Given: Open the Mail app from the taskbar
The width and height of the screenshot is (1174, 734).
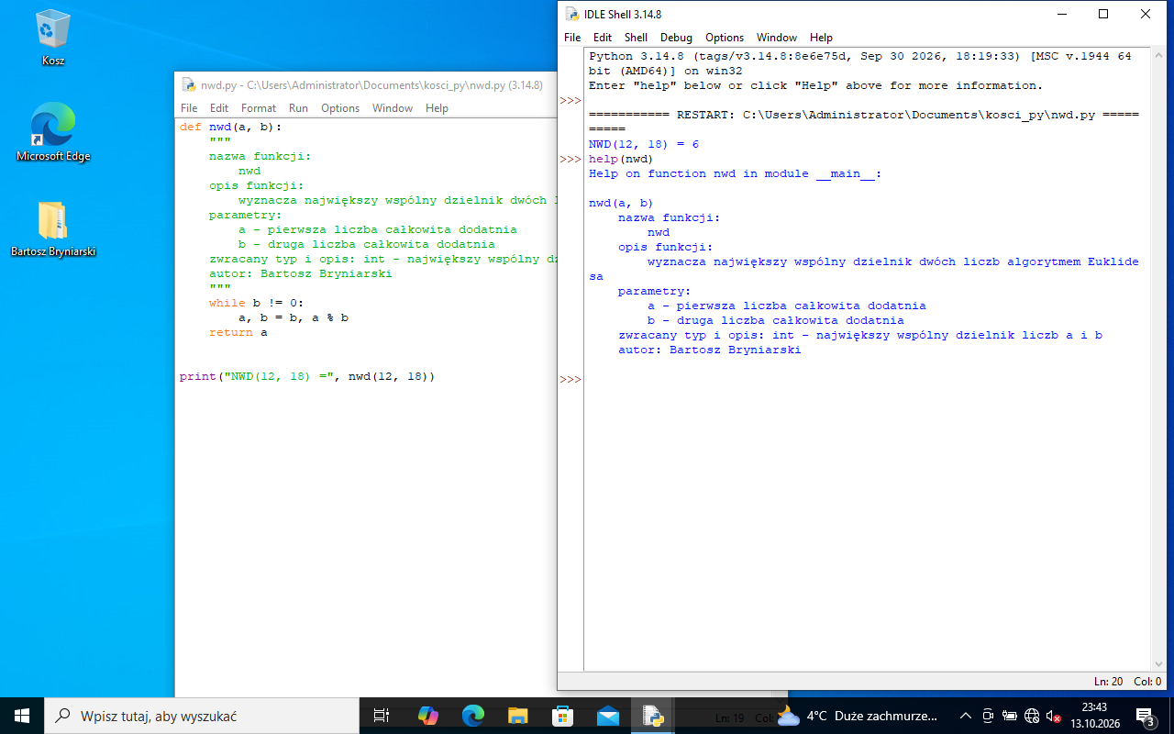Looking at the screenshot, I should tap(607, 716).
